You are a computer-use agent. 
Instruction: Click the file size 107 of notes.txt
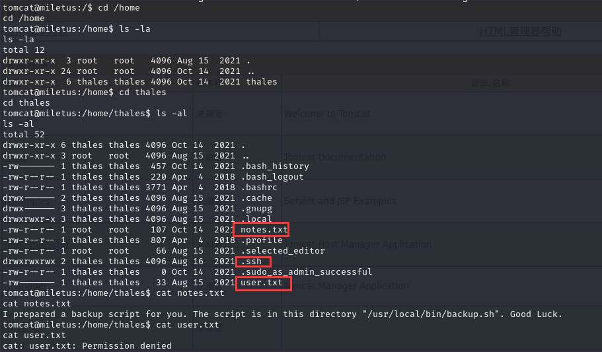click(159, 230)
